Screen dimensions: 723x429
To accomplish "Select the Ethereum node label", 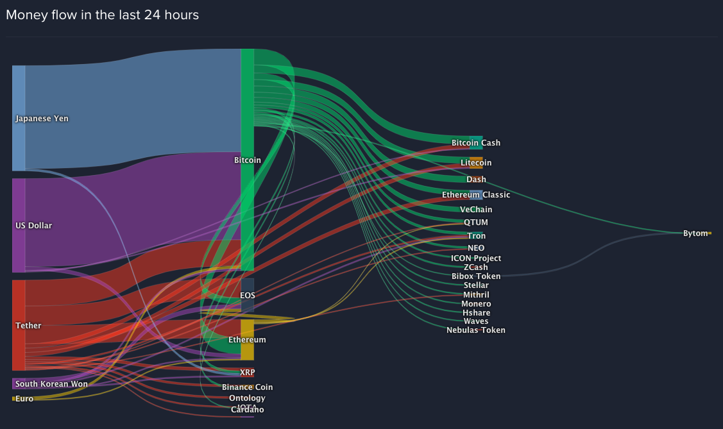I will pyautogui.click(x=247, y=340).
